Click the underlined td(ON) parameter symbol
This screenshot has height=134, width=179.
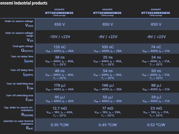29,61
